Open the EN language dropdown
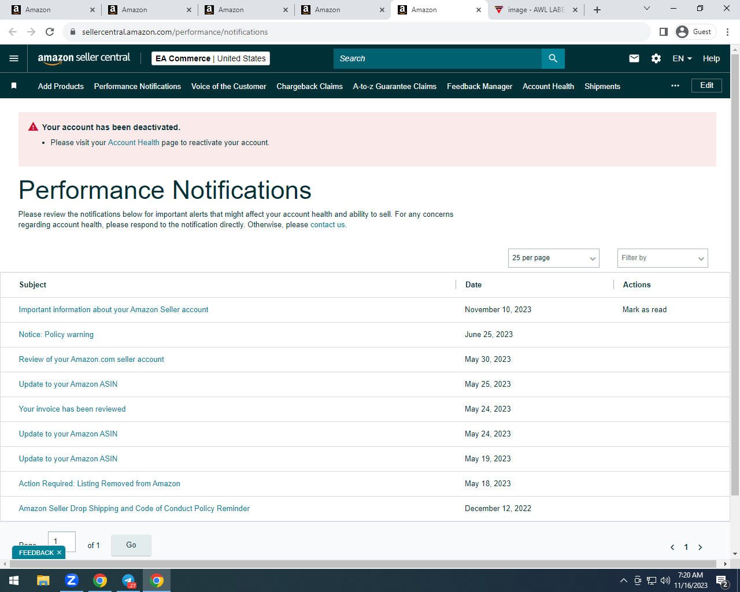This screenshot has width=740, height=592. (682, 58)
